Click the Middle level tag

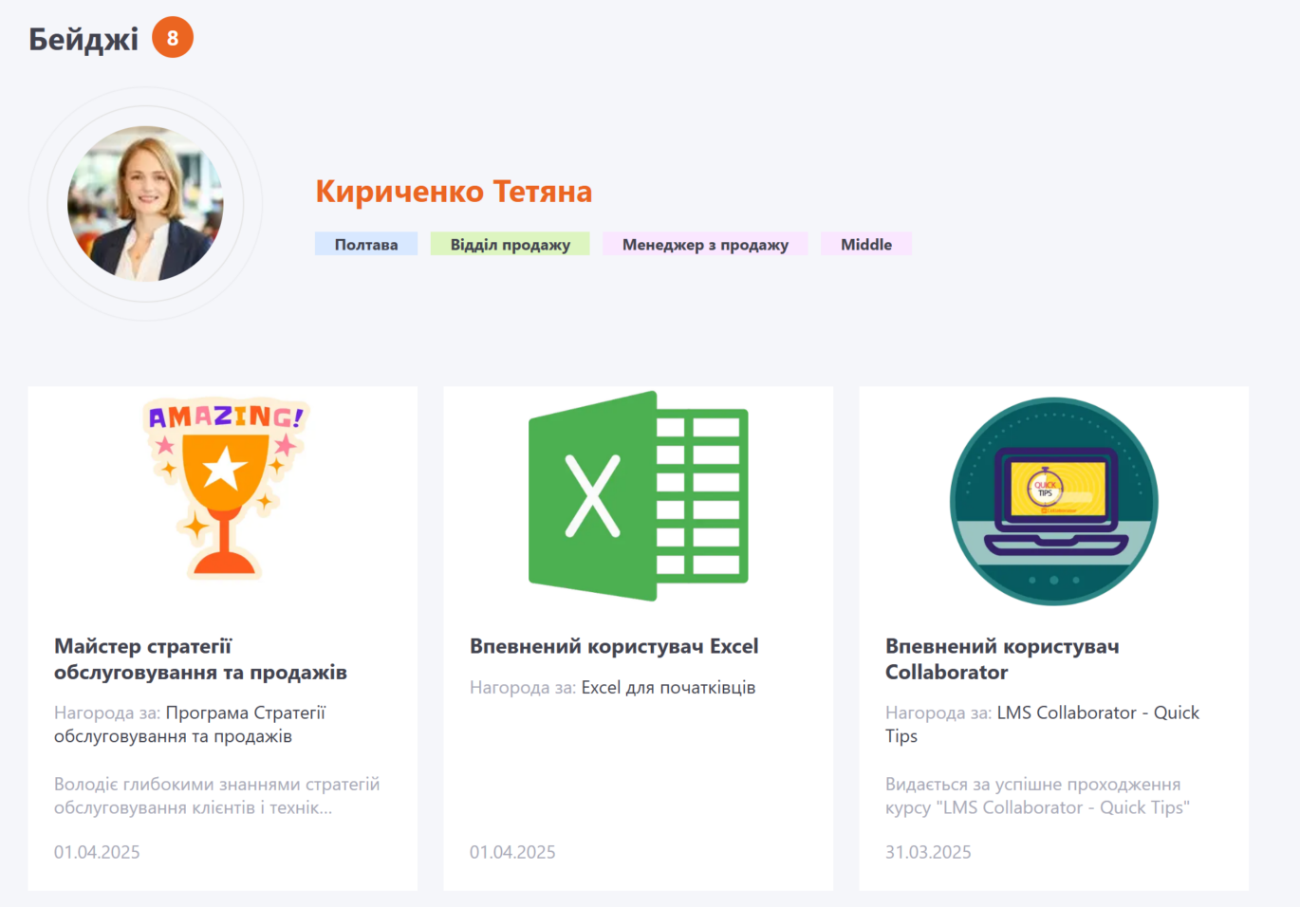click(865, 245)
